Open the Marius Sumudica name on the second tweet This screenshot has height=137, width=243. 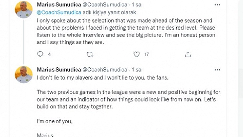(x=58, y=70)
